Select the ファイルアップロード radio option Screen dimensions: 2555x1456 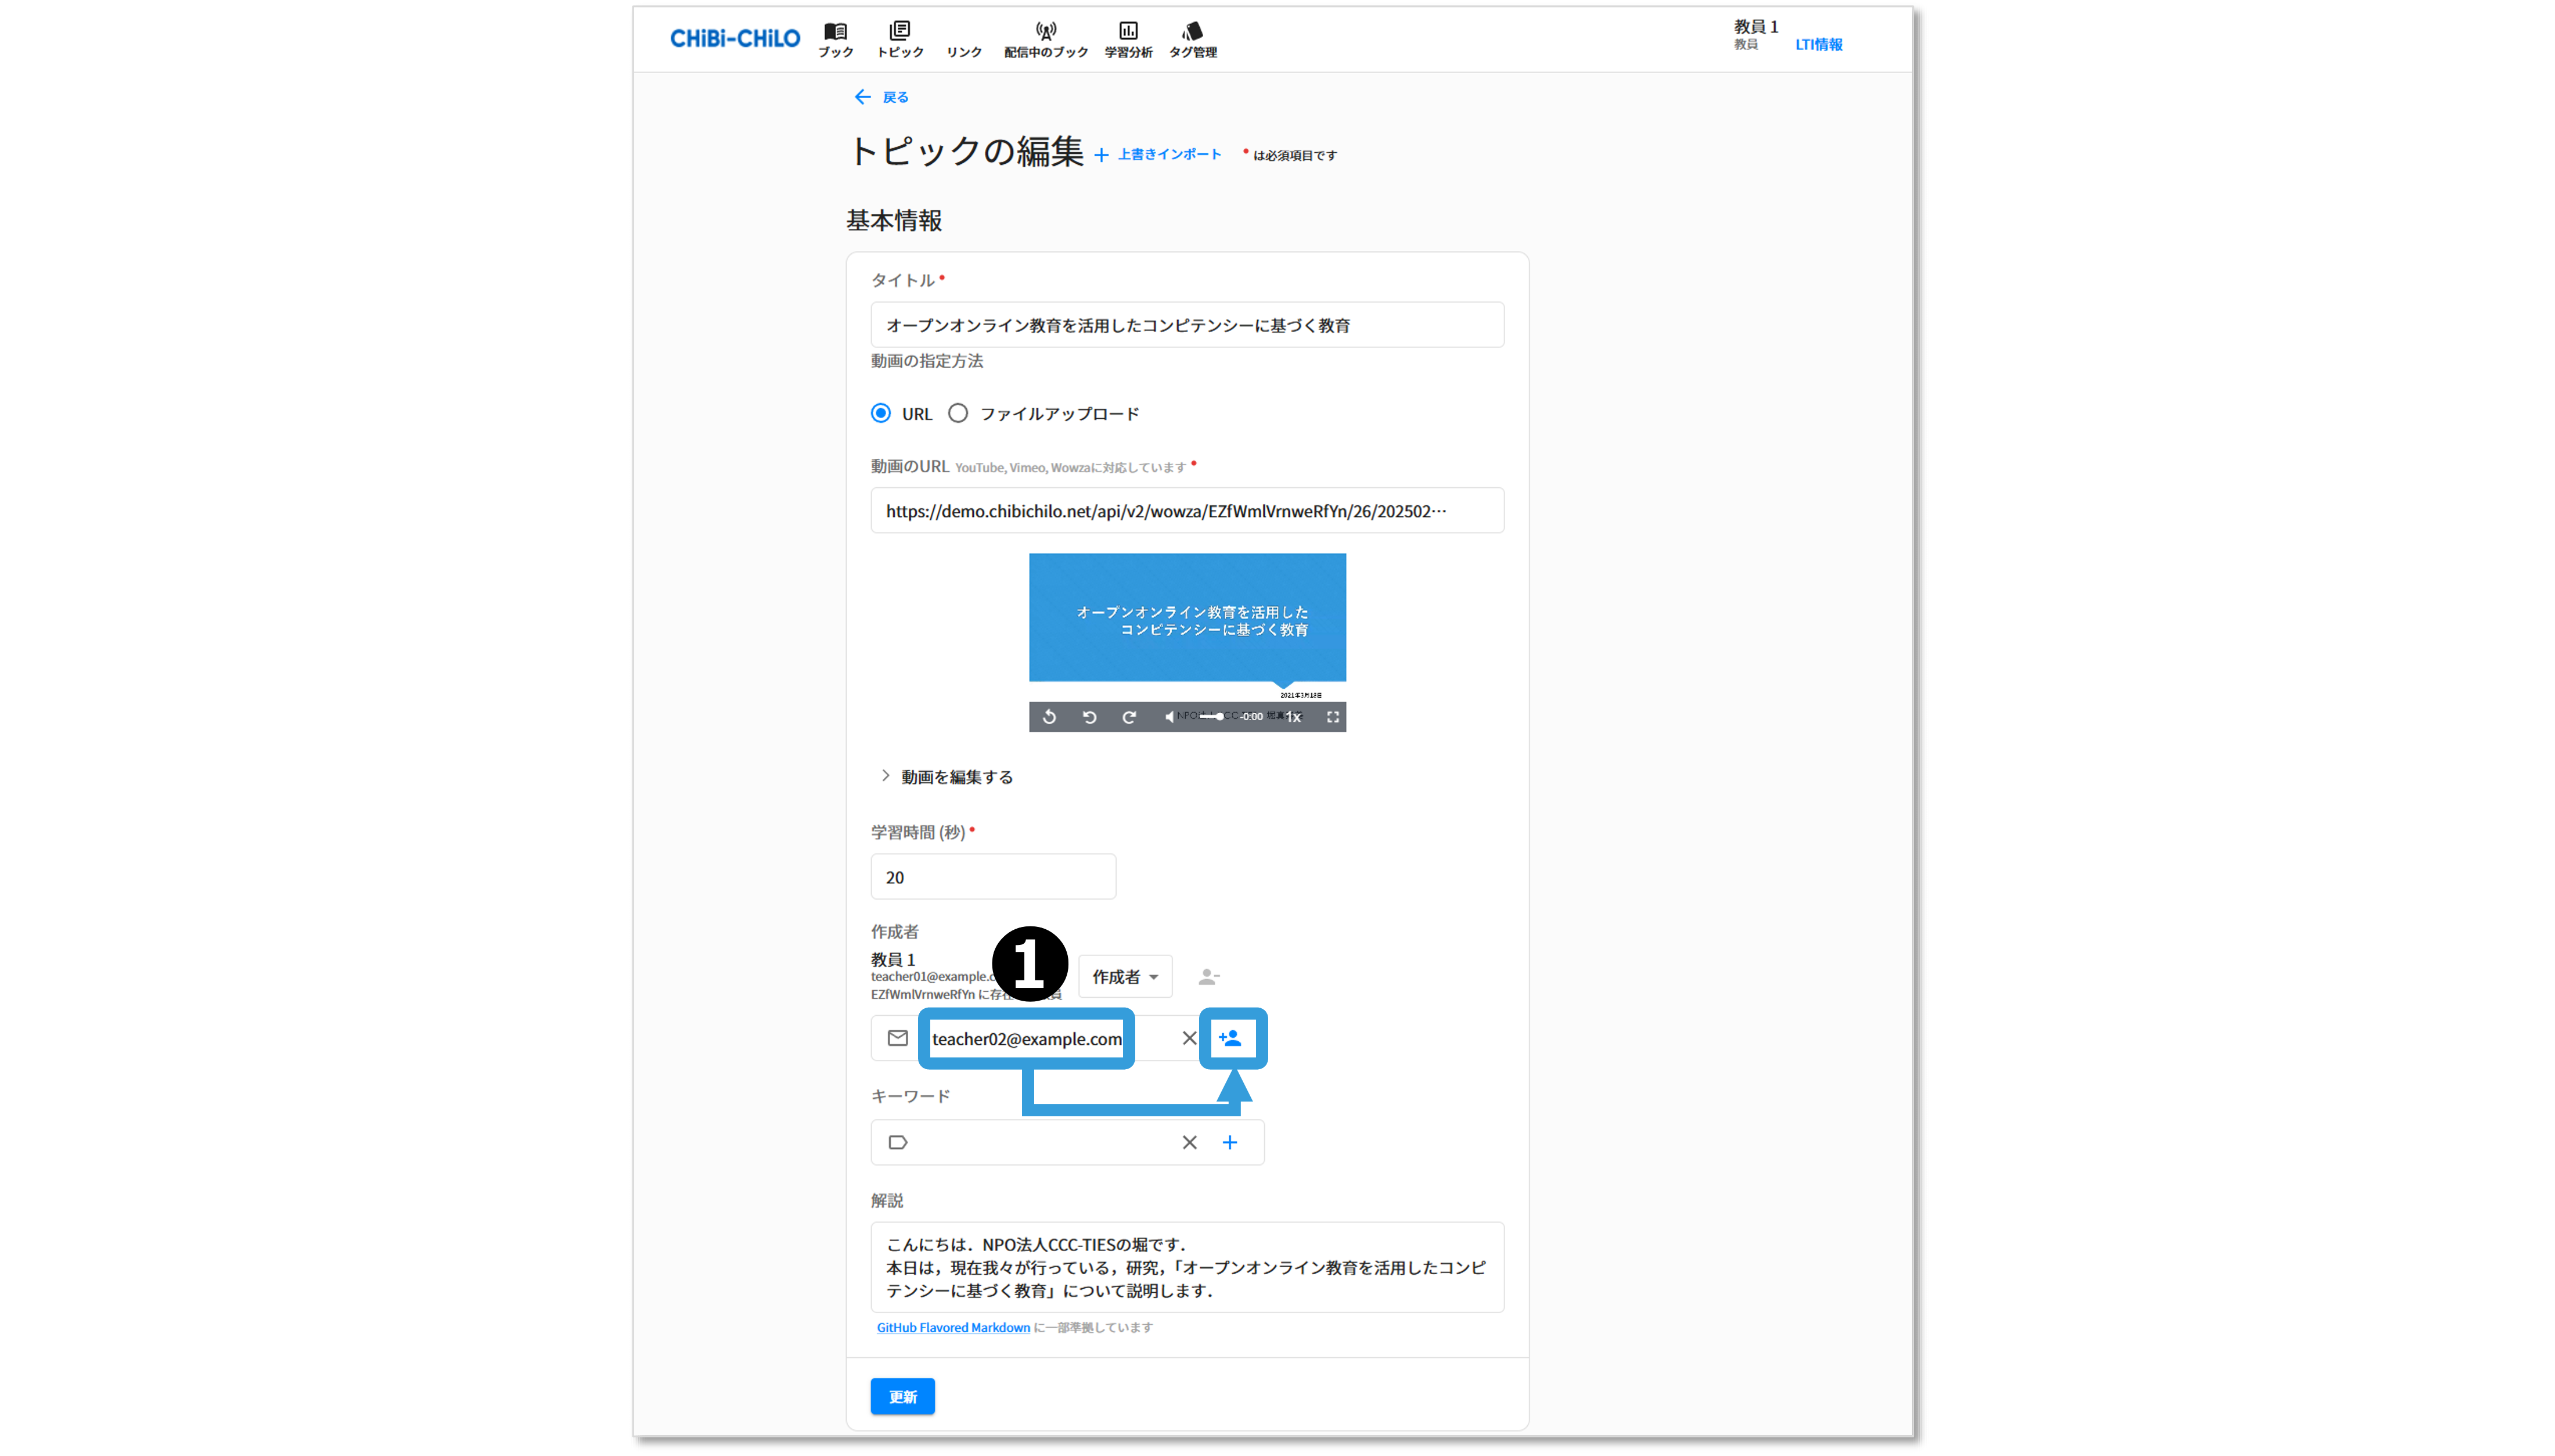(958, 413)
